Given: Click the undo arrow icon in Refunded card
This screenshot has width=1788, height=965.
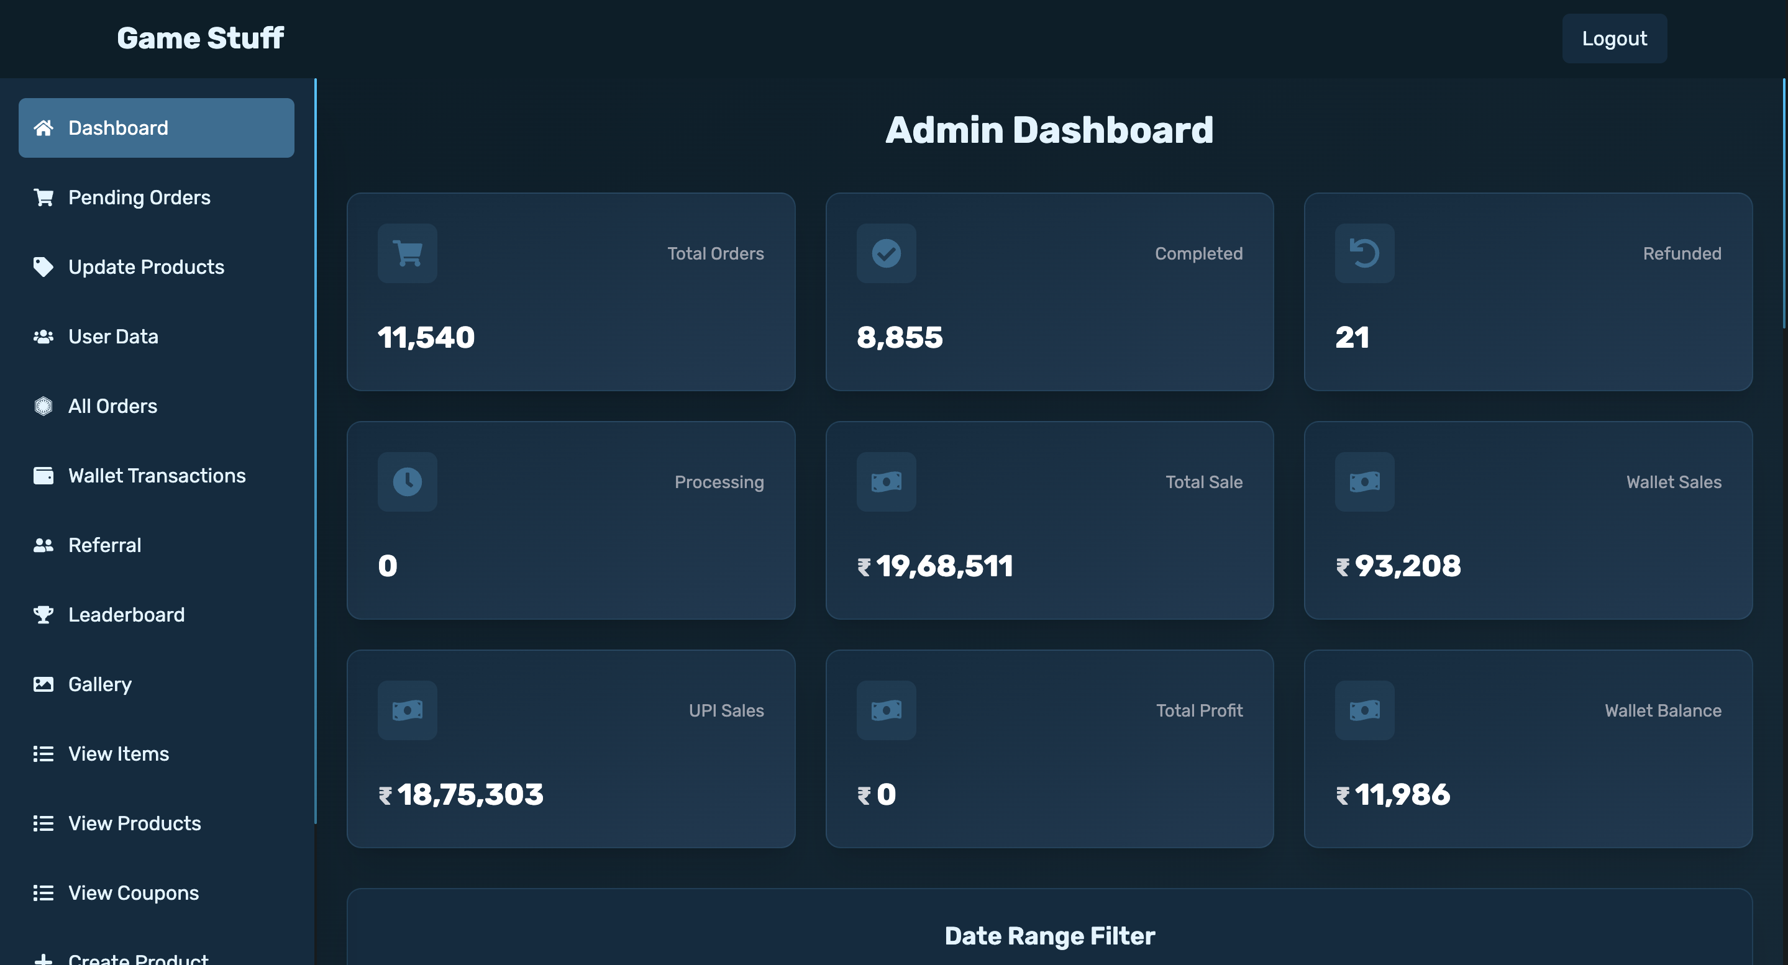Looking at the screenshot, I should [1364, 253].
